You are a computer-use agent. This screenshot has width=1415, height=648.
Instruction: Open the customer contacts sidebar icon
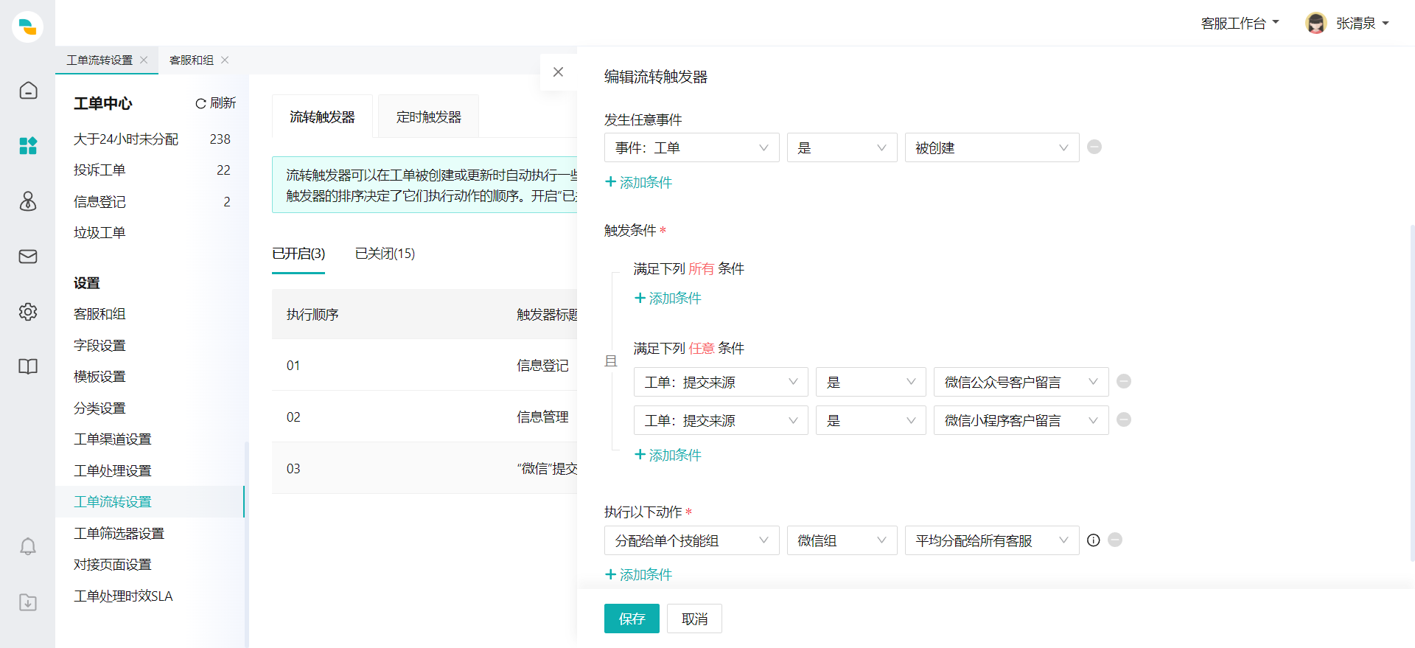(x=28, y=201)
